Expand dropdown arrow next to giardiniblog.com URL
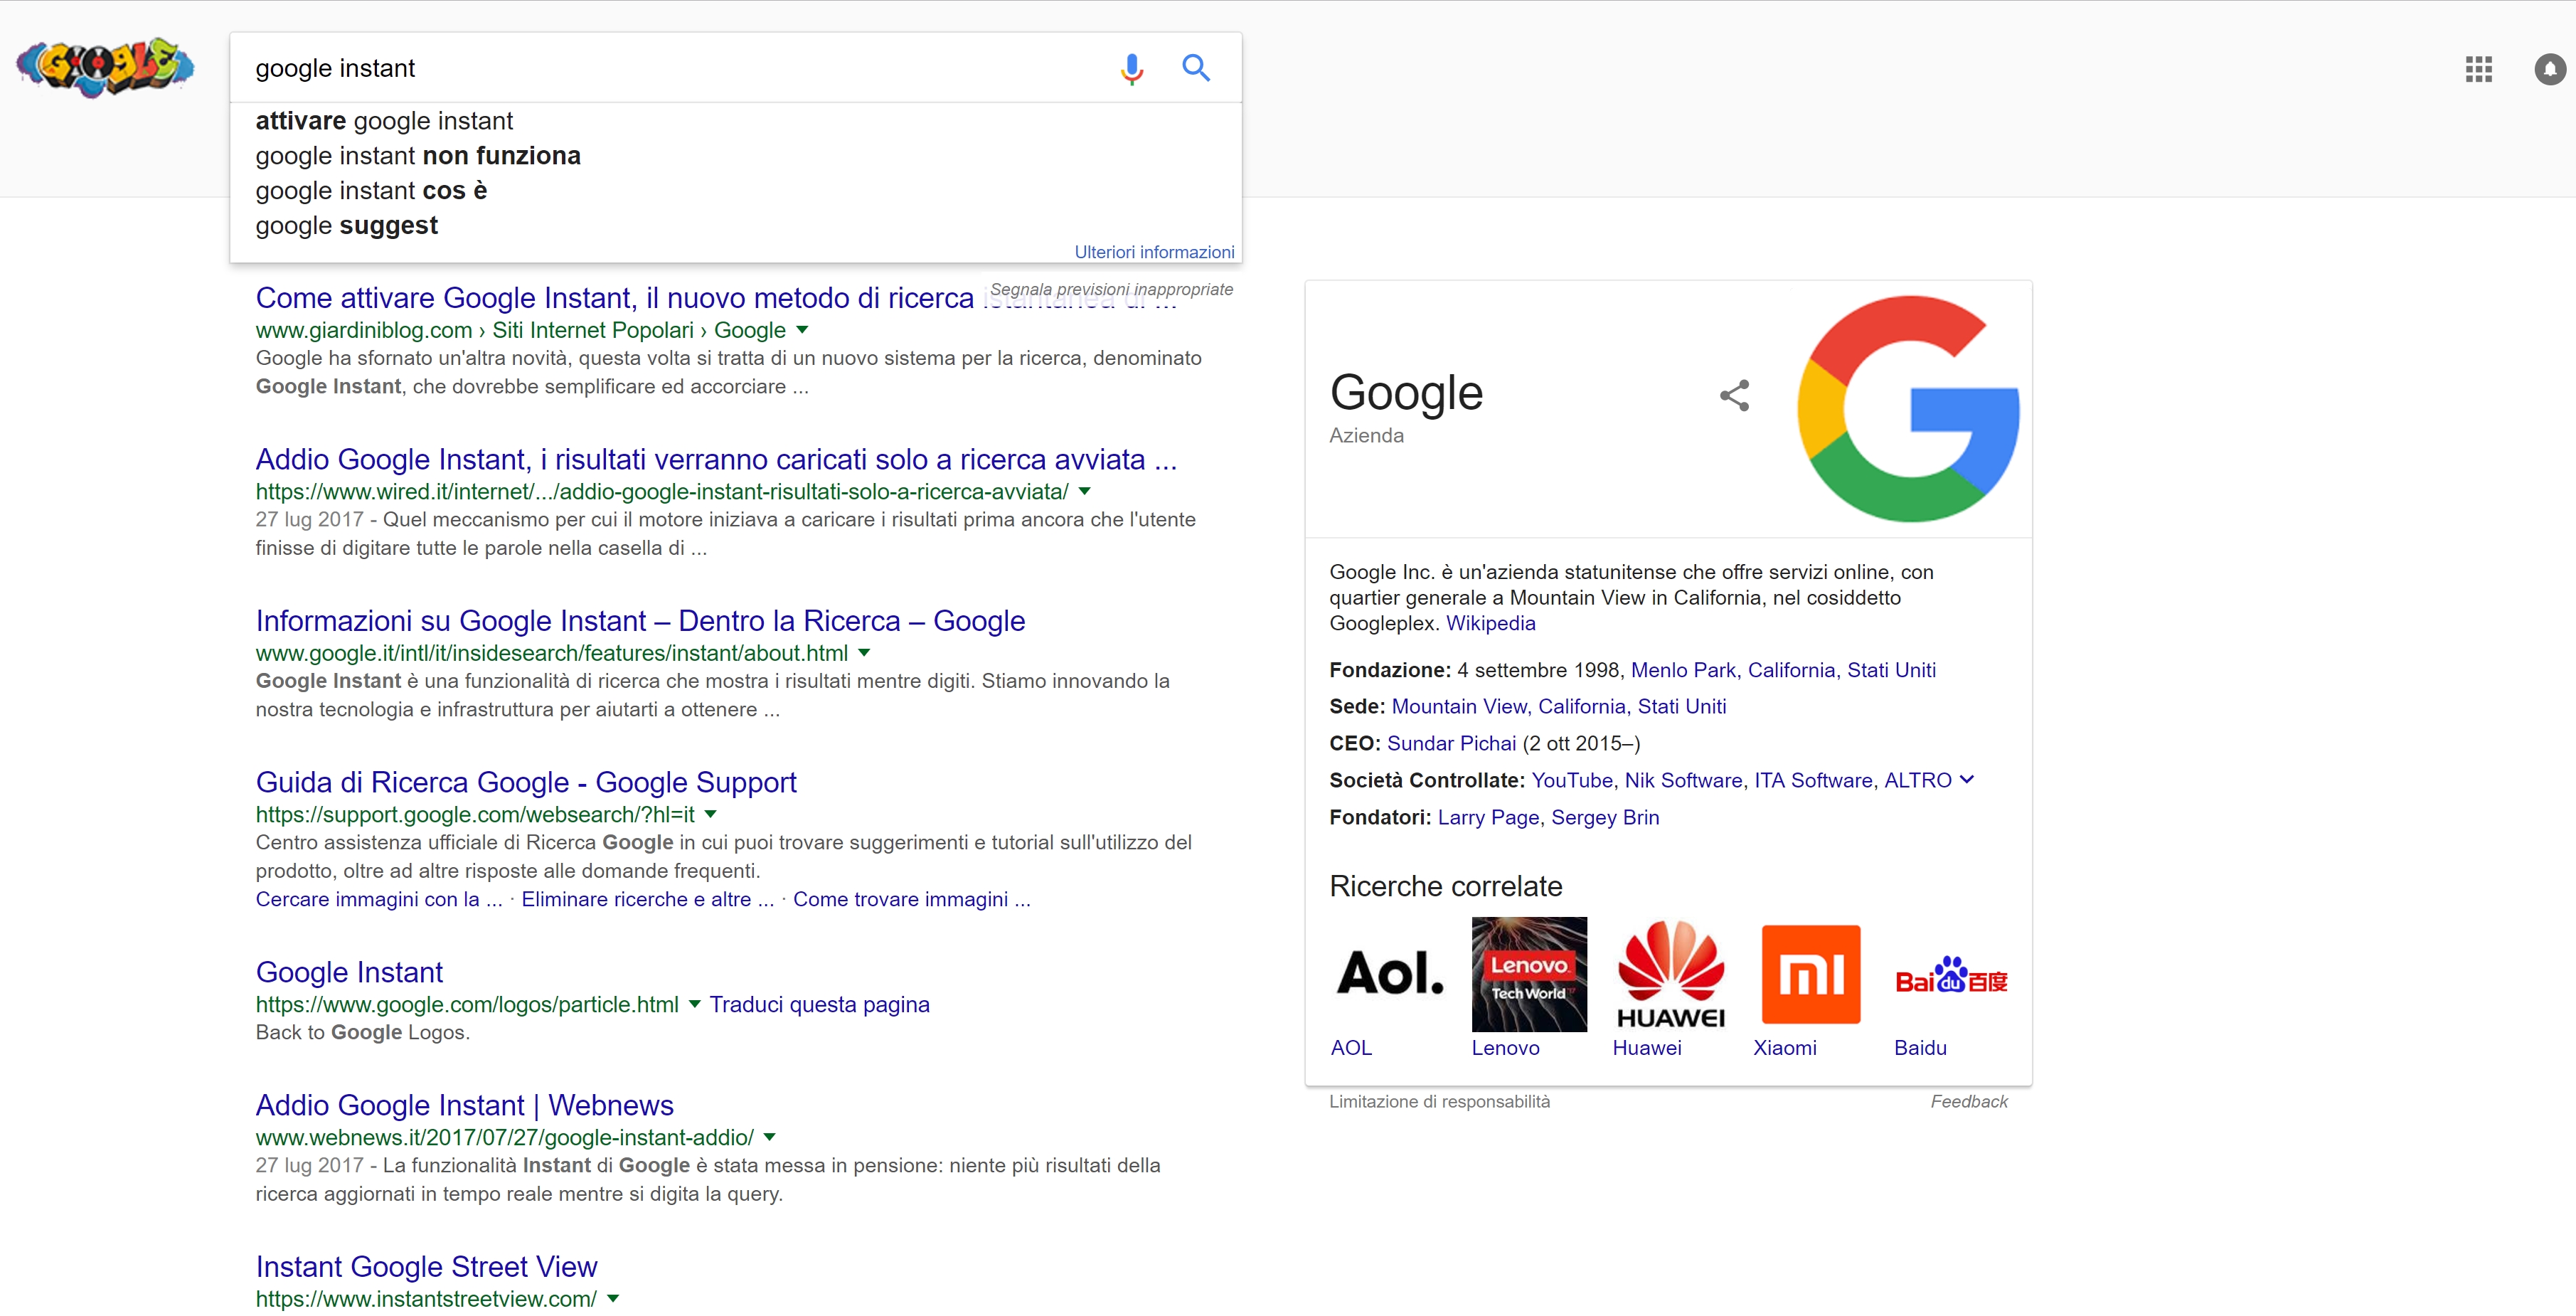Image resolution: width=2576 pixels, height=1316 pixels. click(802, 330)
